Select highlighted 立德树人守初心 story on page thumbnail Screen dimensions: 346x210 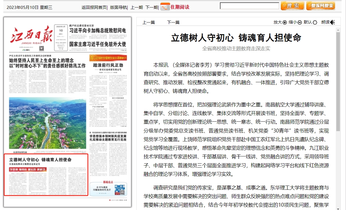pyautogui.click(x=46, y=175)
